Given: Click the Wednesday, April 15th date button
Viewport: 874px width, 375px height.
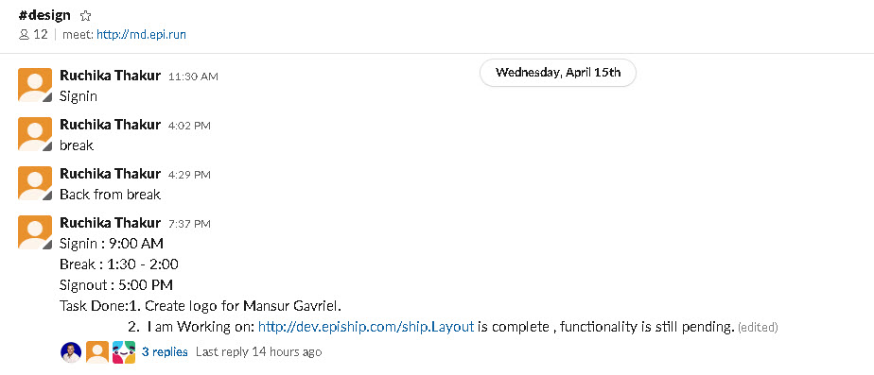Looking at the screenshot, I should point(557,73).
